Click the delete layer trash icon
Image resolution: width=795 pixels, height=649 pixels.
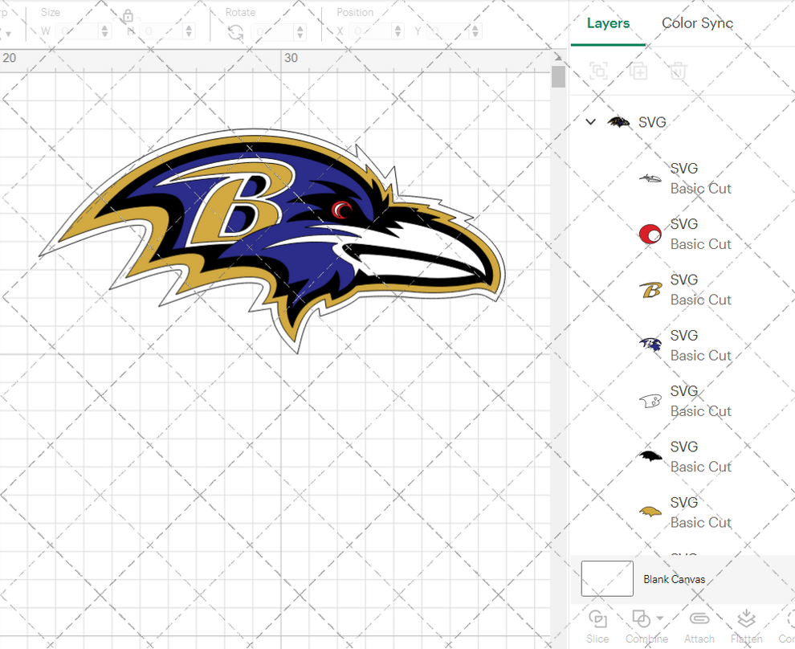point(677,71)
